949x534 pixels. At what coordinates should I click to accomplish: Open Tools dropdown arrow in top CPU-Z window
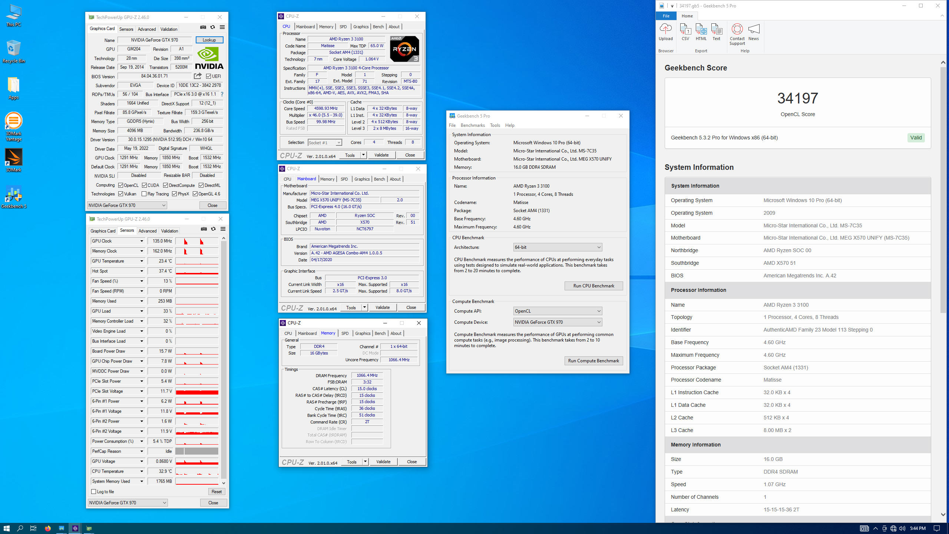tap(364, 155)
